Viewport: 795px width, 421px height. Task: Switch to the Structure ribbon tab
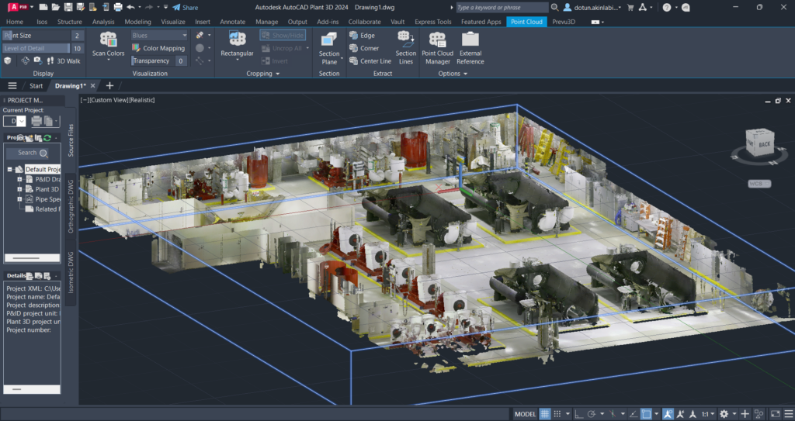pos(69,22)
